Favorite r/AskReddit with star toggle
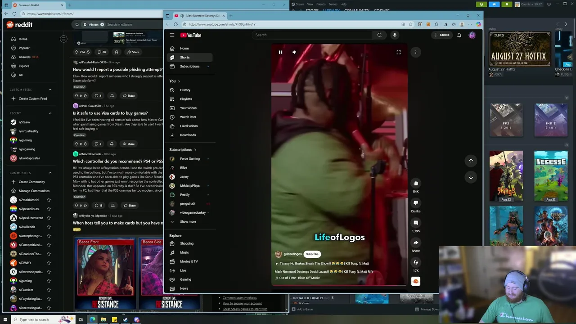The image size is (576, 324). (49, 227)
